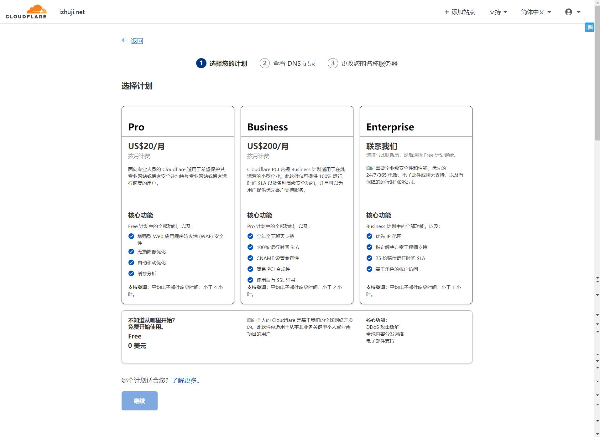Click the checkmark beside 缓存分析

click(x=131, y=273)
